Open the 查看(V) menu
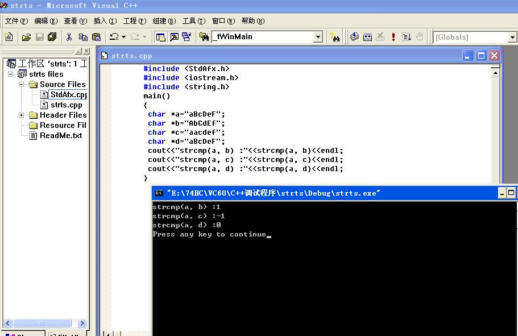The image size is (518, 336). pos(76,21)
